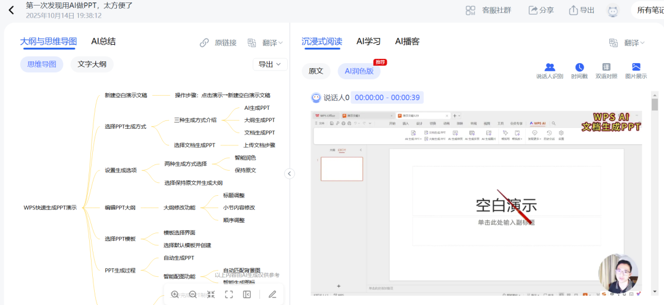The height and width of the screenshot is (305, 664).
Task: Select node 选择保持原文并生成大纲
Action: [194, 183]
